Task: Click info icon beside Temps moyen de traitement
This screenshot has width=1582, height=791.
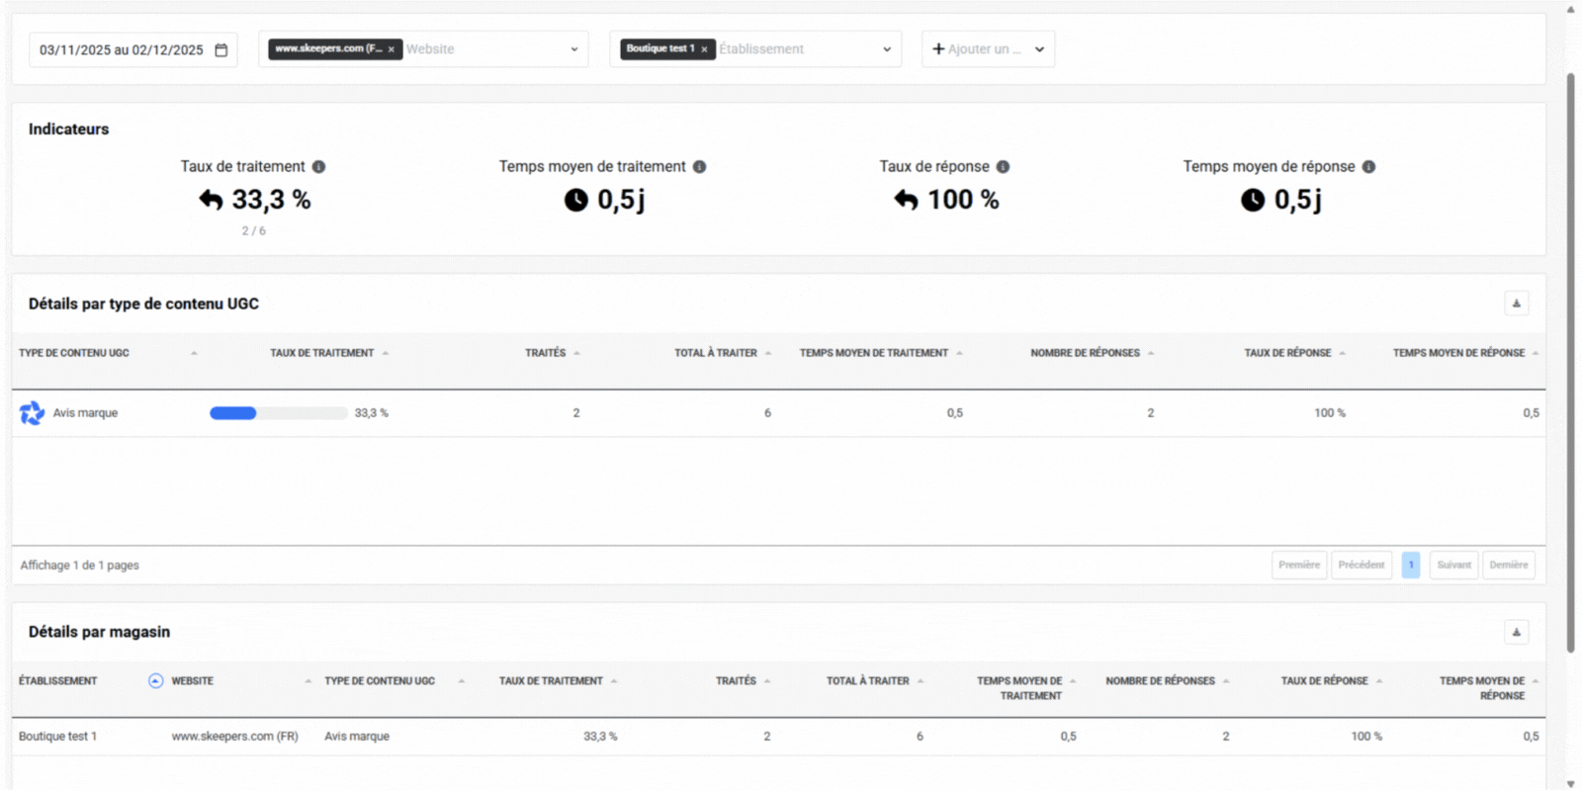Action: point(699,167)
